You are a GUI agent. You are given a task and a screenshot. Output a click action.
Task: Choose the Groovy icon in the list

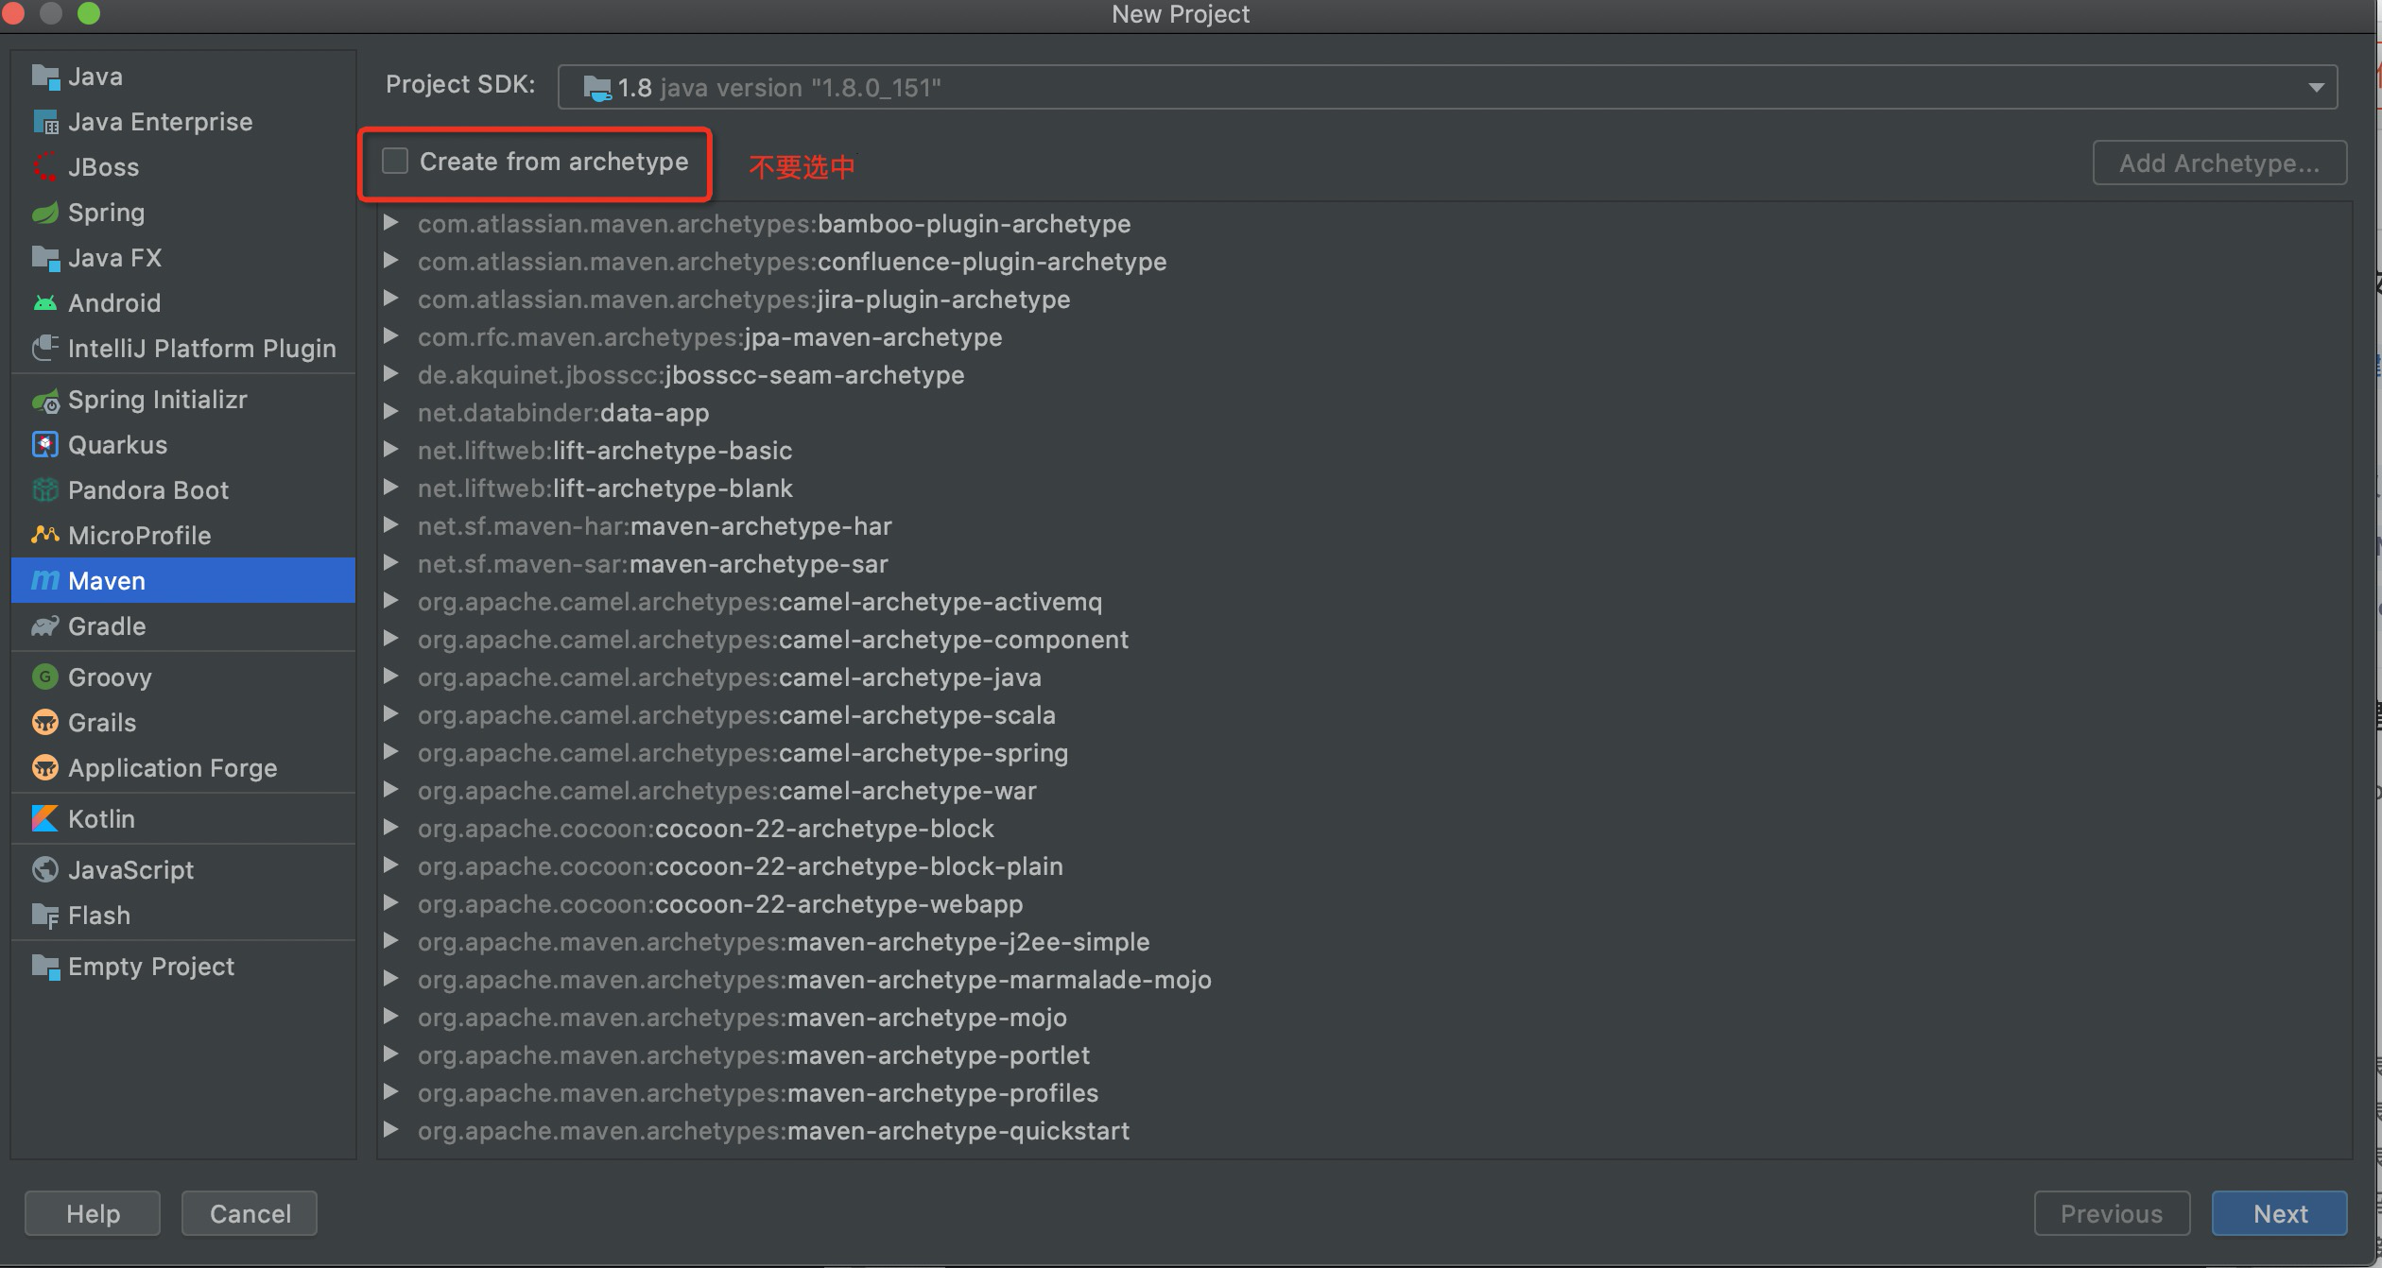(44, 677)
